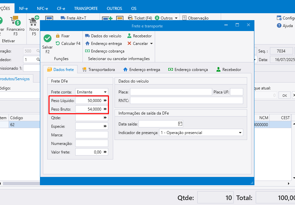Click the Ajuda question mark icon
The height and width of the screenshot is (205, 295).
coord(279,26)
